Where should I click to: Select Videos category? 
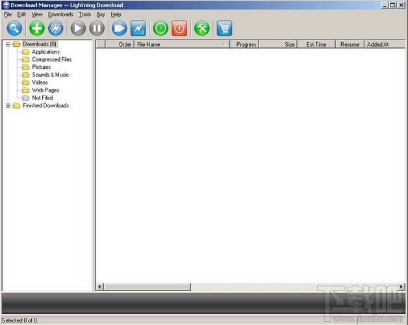[40, 83]
